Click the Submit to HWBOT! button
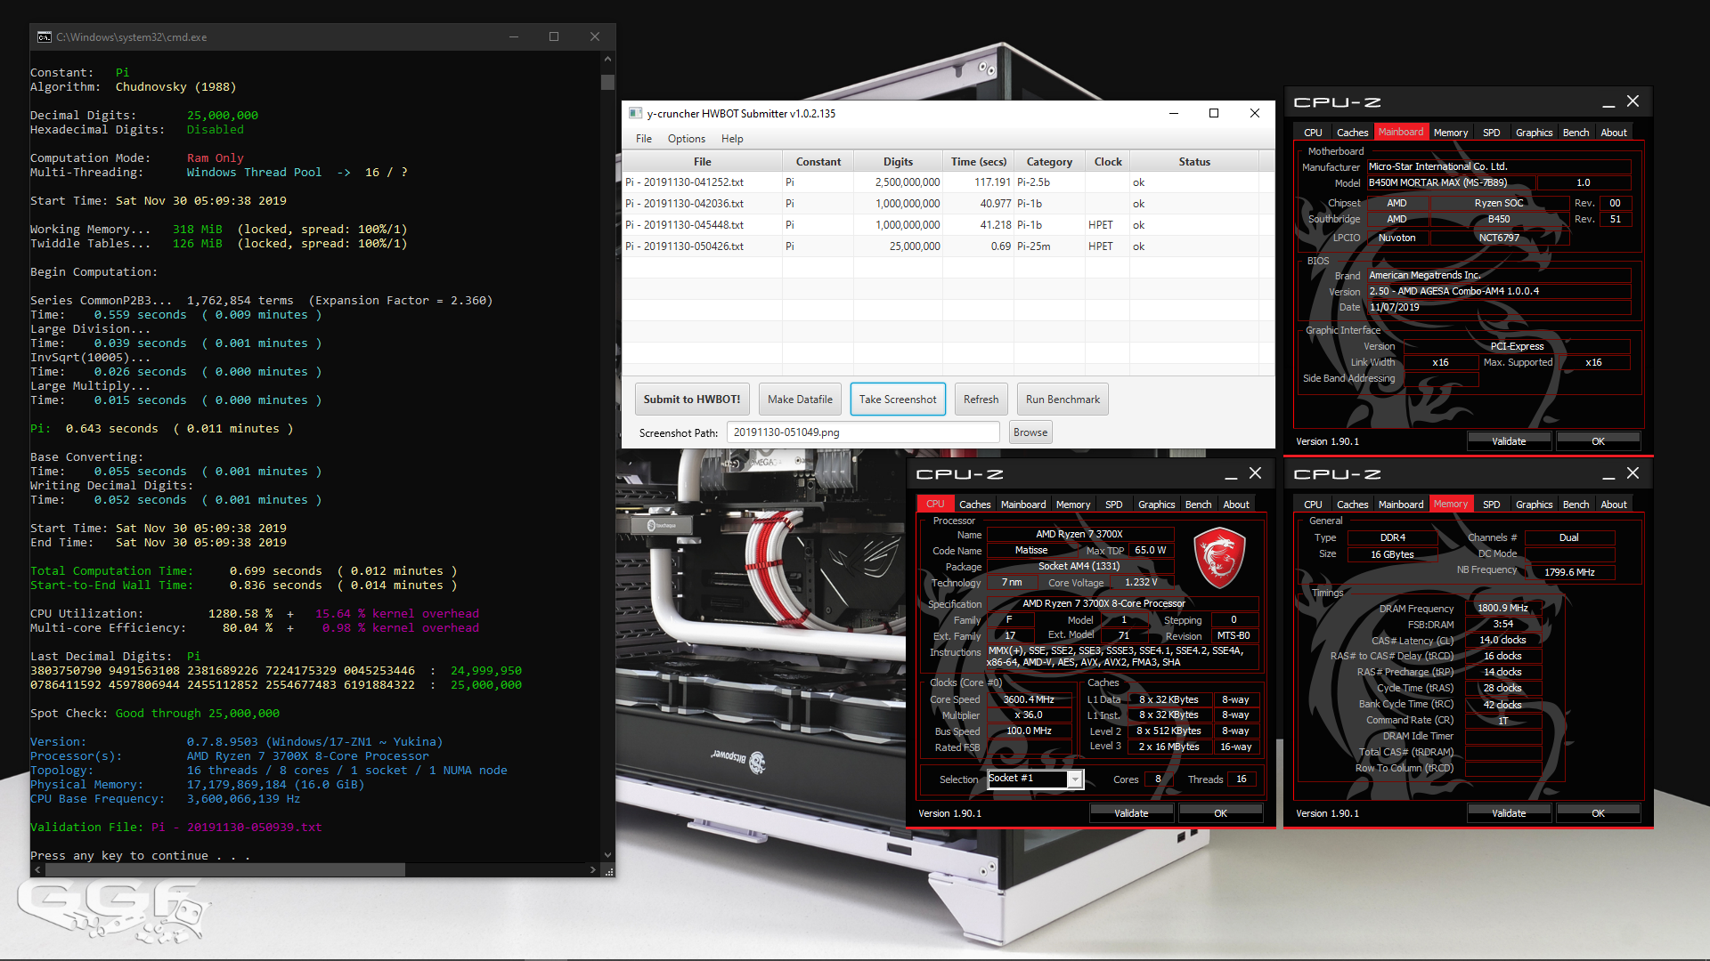This screenshot has height=961, width=1710. [692, 400]
